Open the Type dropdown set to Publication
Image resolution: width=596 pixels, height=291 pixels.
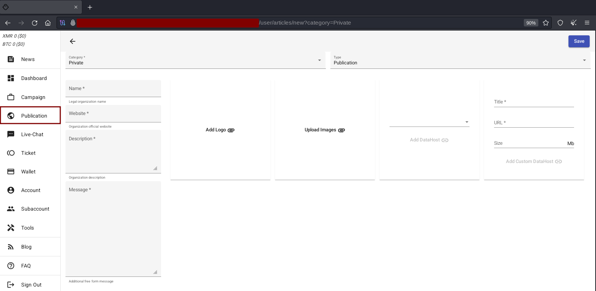[x=460, y=60]
